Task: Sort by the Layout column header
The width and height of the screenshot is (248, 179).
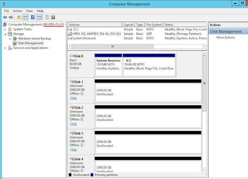Action: coord(128,25)
